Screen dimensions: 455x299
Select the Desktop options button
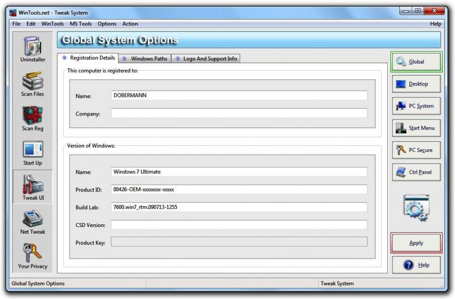click(416, 84)
